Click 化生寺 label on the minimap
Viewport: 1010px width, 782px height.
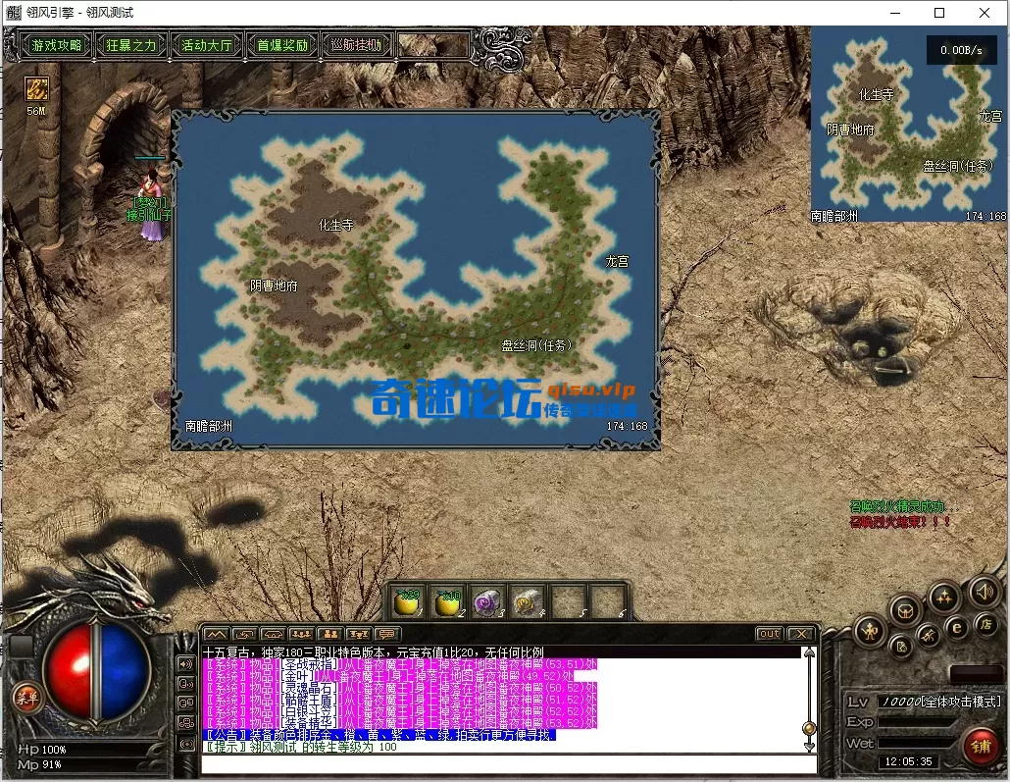click(x=876, y=95)
